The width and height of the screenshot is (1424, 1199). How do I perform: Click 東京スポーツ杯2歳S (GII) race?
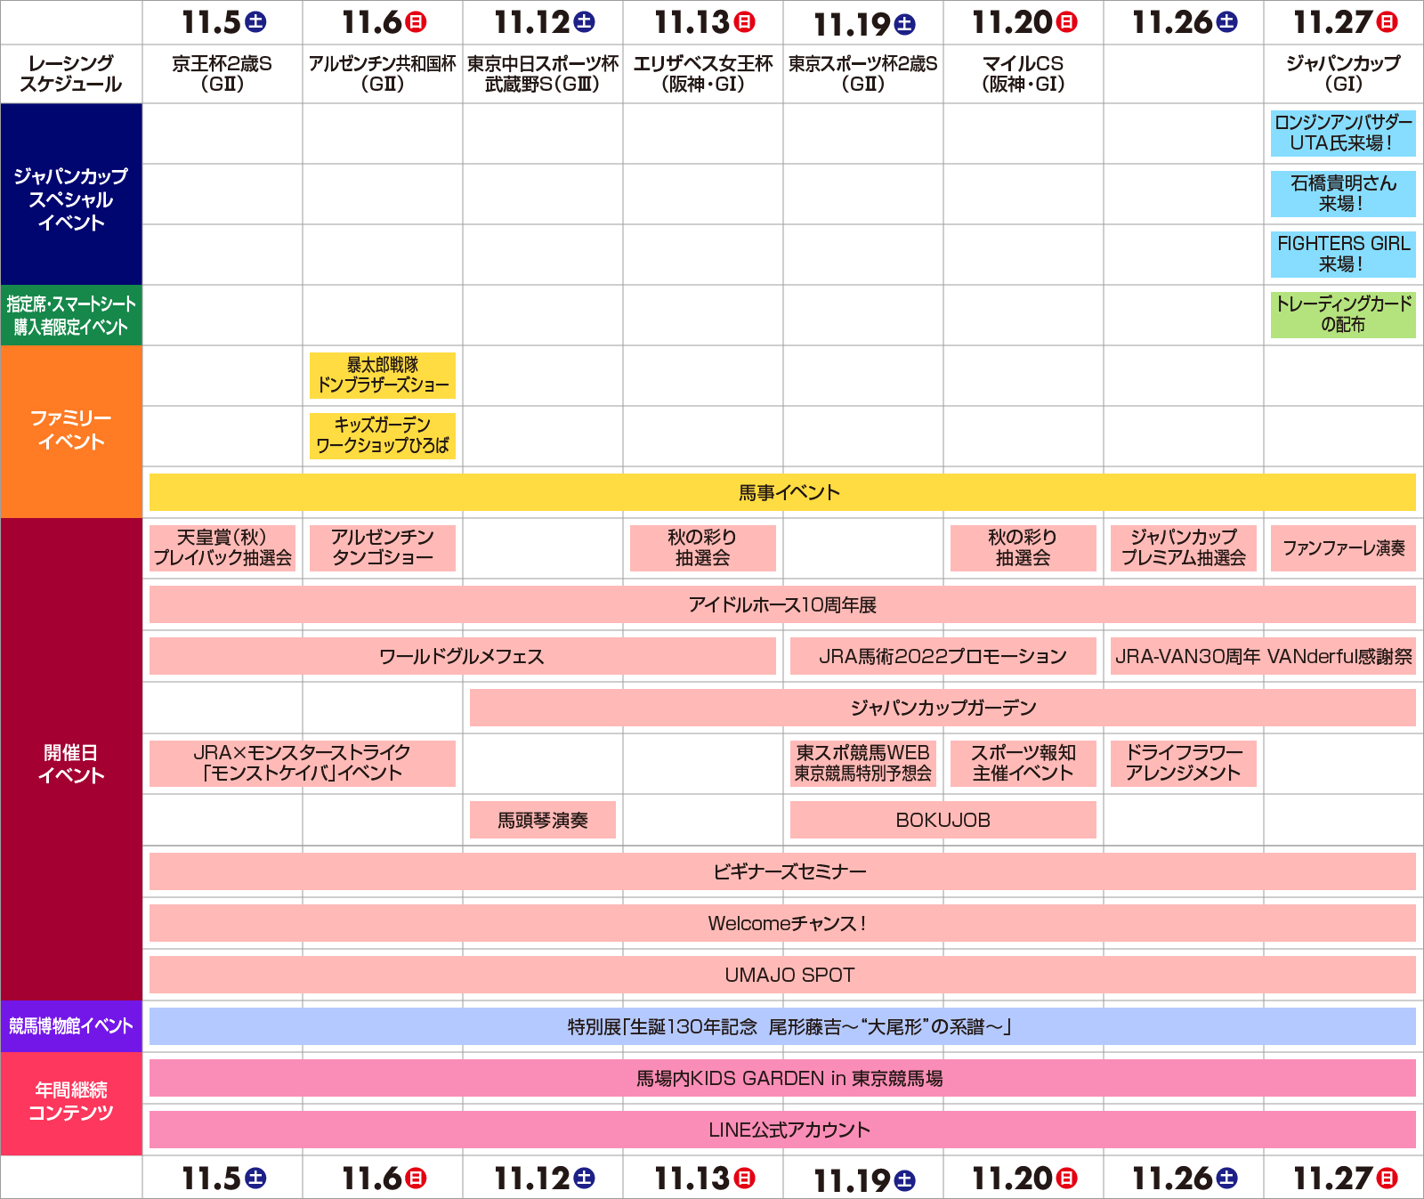[x=863, y=74]
